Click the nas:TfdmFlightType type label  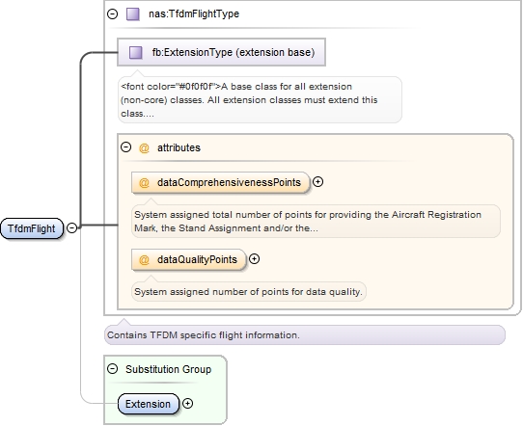pos(194,14)
